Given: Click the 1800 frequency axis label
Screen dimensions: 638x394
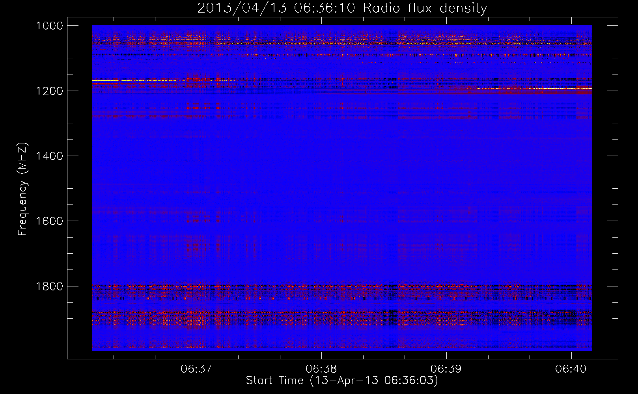Looking at the screenshot, I should pyautogui.click(x=49, y=286).
